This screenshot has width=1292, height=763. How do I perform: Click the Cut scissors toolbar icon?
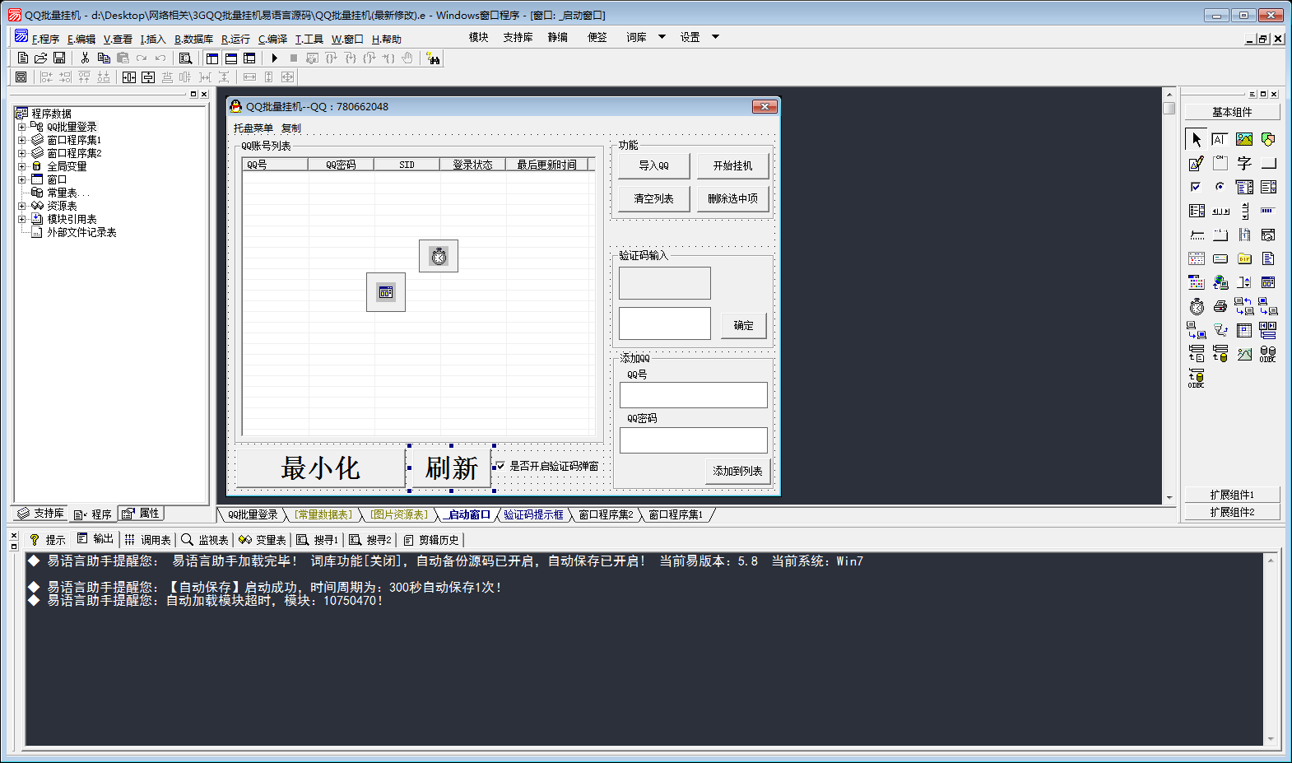point(85,58)
